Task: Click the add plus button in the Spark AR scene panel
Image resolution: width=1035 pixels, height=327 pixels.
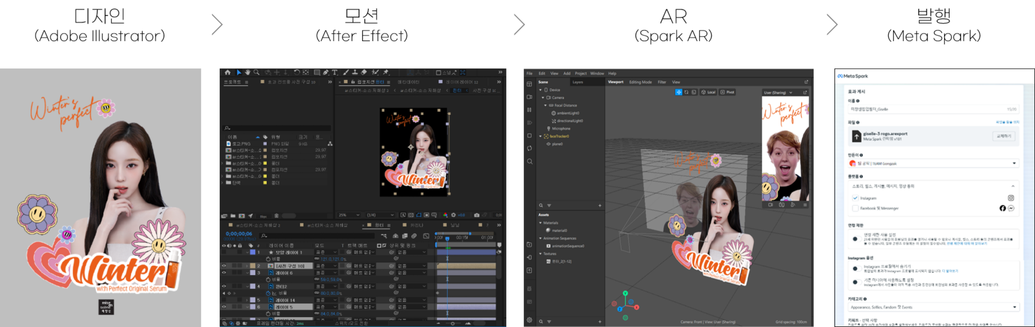Action: click(x=600, y=206)
